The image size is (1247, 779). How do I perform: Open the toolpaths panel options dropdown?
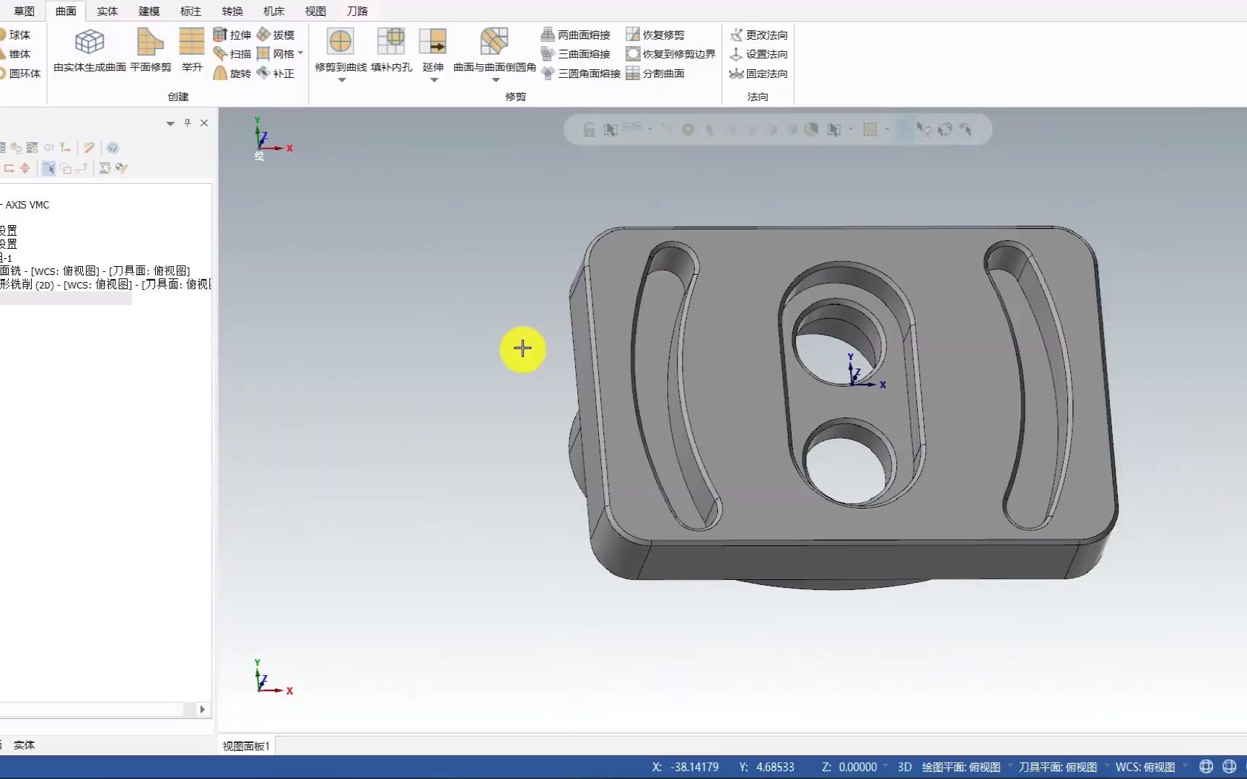(x=170, y=123)
